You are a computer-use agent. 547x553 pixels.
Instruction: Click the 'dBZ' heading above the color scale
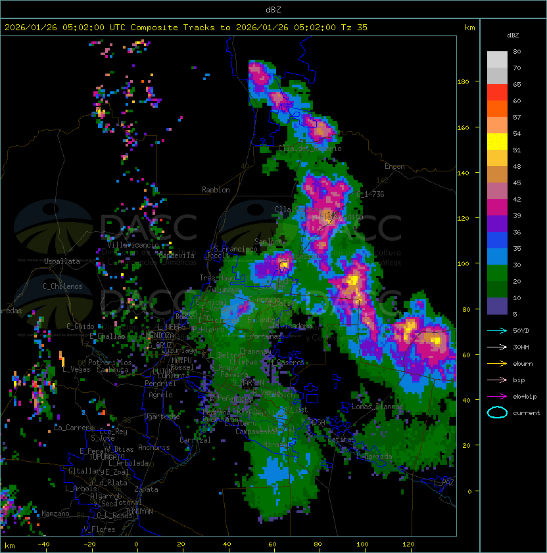point(513,35)
